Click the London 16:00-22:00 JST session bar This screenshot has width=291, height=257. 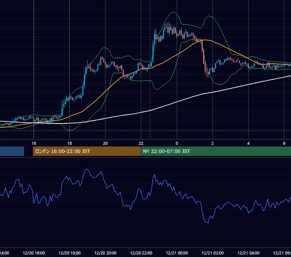click(x=86, y=151)
